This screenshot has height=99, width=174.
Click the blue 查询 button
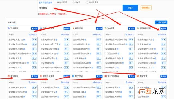[x=130, y=8]
